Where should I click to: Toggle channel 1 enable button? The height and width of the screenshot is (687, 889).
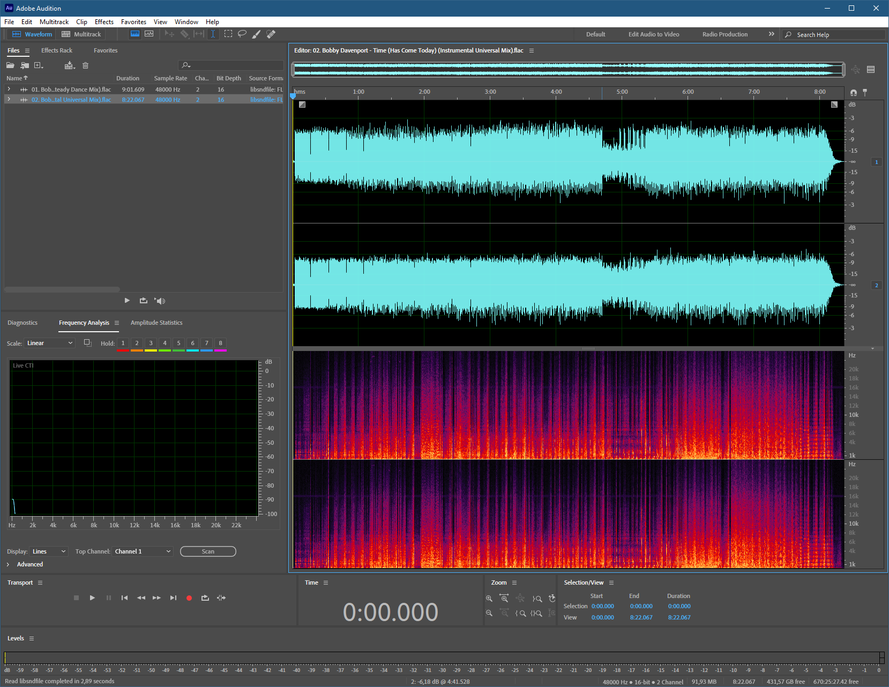877,162
